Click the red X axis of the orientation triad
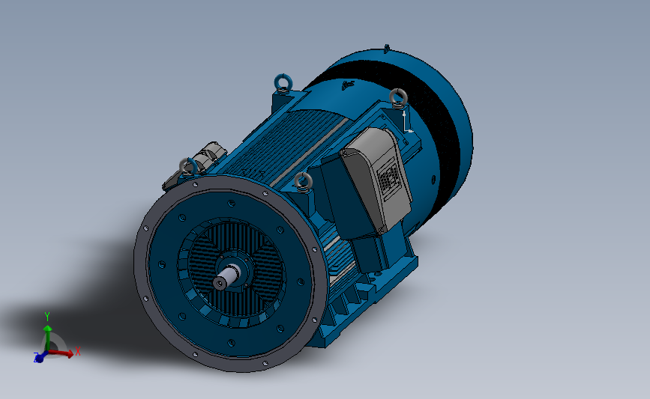650x399 pixels. point(62,353)
